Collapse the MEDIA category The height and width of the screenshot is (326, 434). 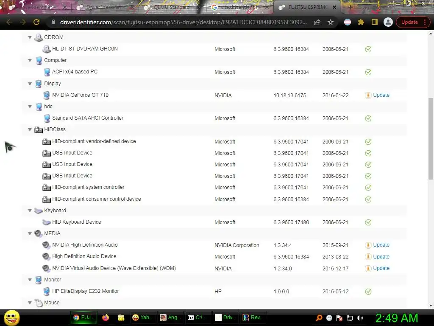tap(30, 234)
